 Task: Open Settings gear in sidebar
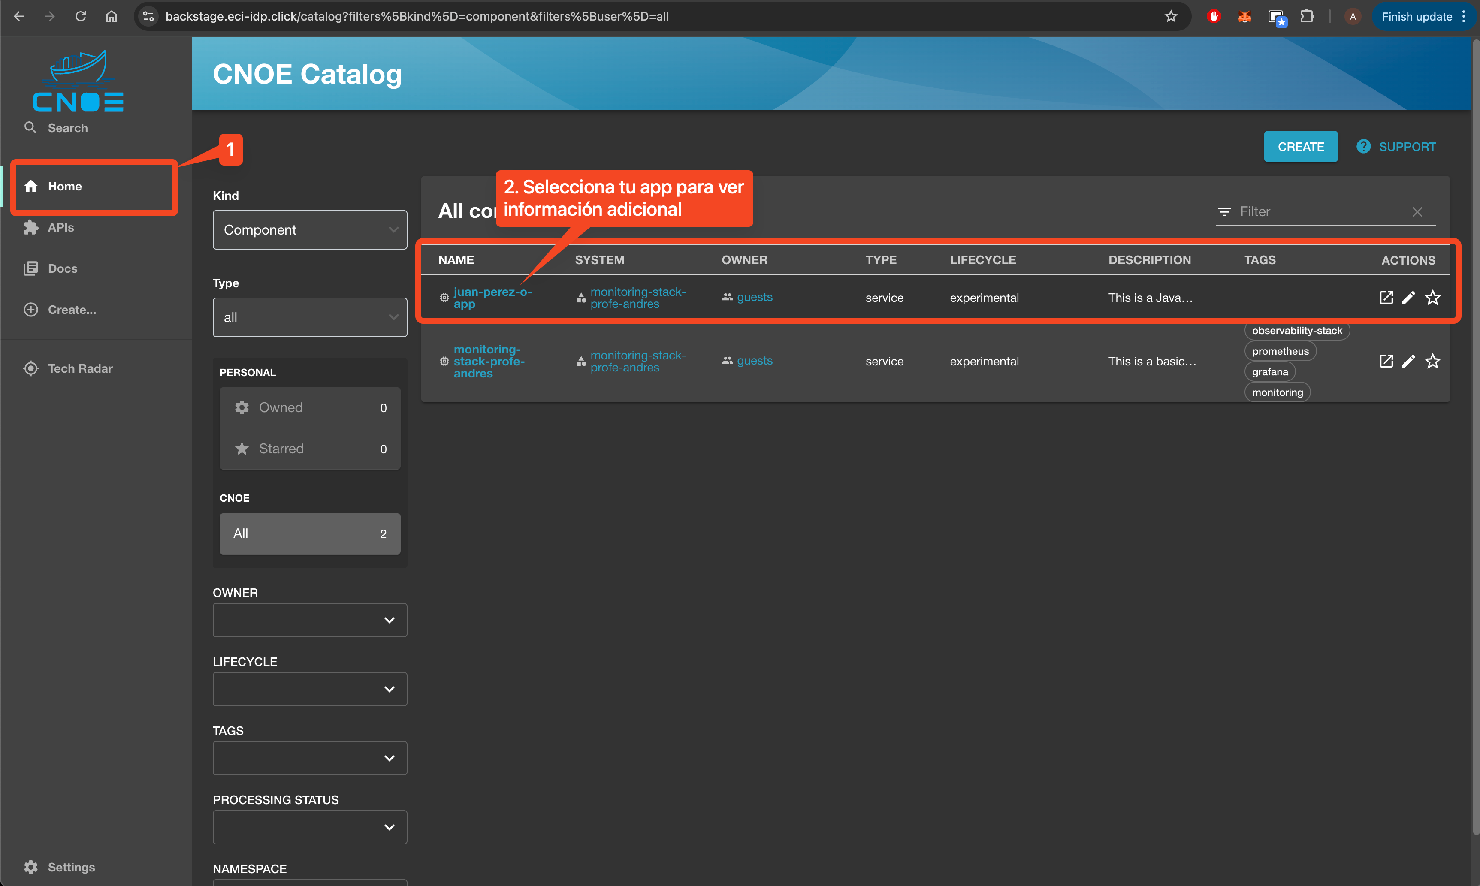pyautogui.click(x=31, y=867)
